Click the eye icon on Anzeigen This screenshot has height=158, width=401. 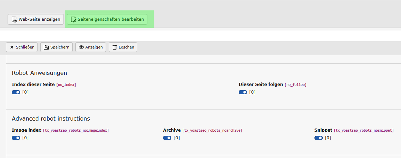pos(81,47)
